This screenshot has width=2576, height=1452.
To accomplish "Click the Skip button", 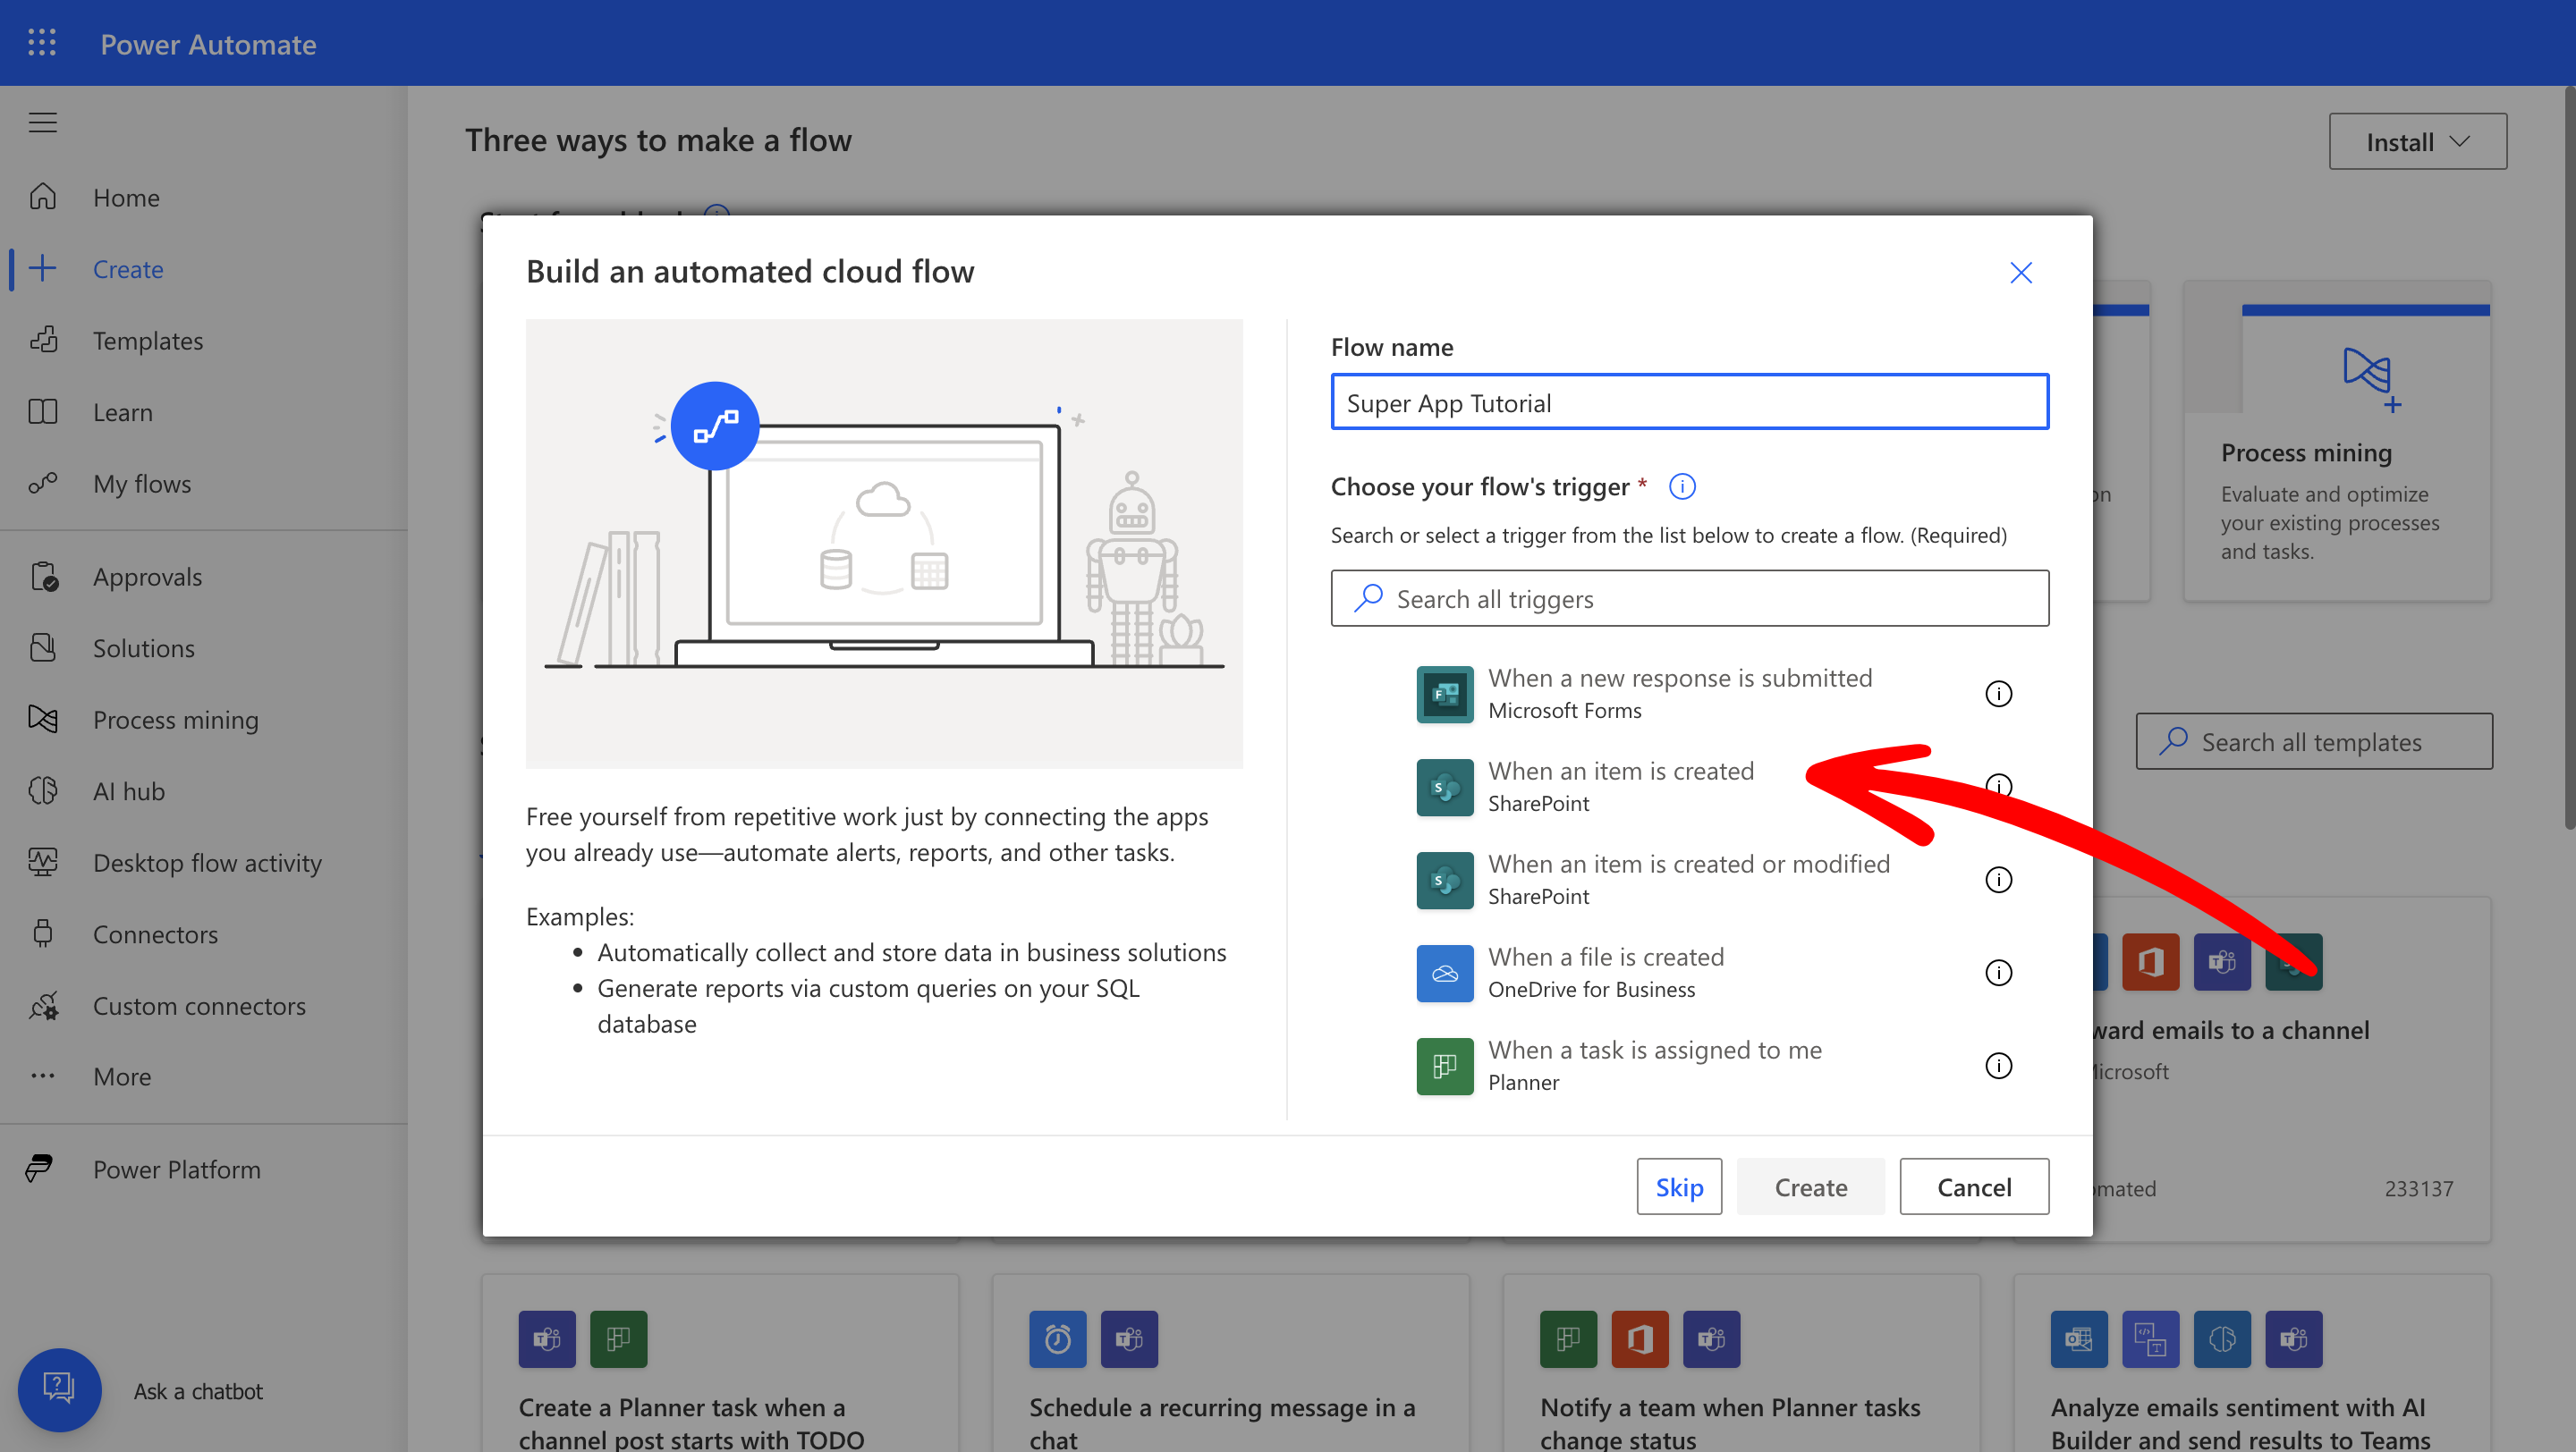I will click(x=1678, y=1186).
